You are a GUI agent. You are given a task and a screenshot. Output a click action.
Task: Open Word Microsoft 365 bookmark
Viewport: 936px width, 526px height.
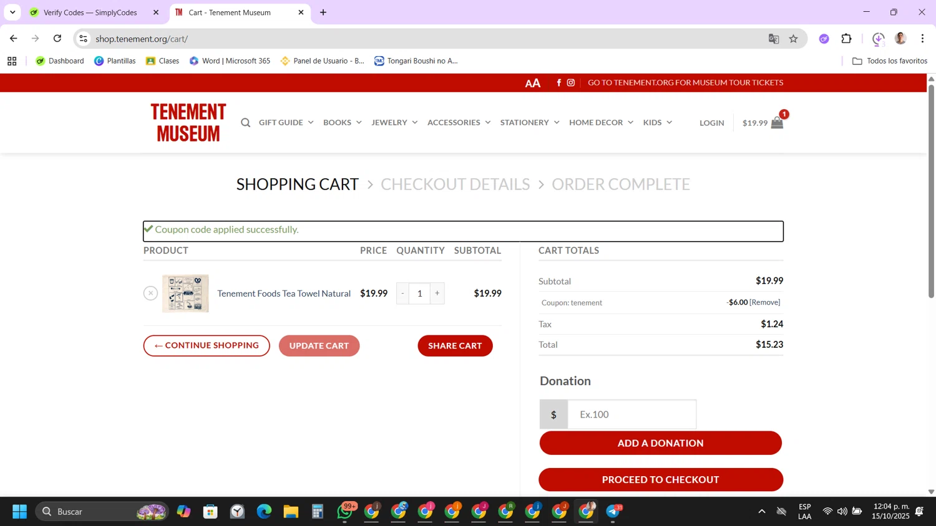pyautogui.click(x=230, y=61)
